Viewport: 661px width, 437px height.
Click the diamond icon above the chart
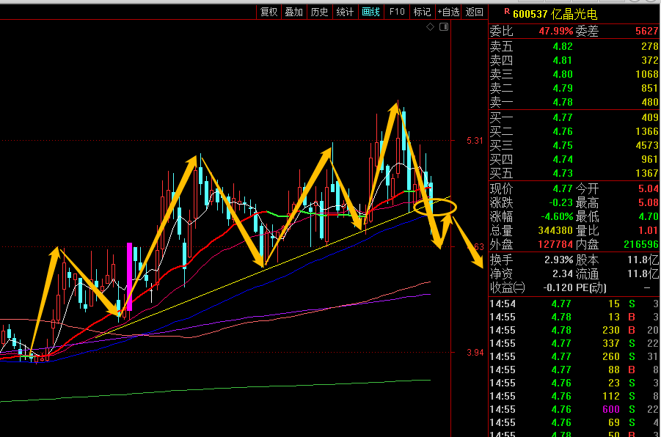point(431,27)
